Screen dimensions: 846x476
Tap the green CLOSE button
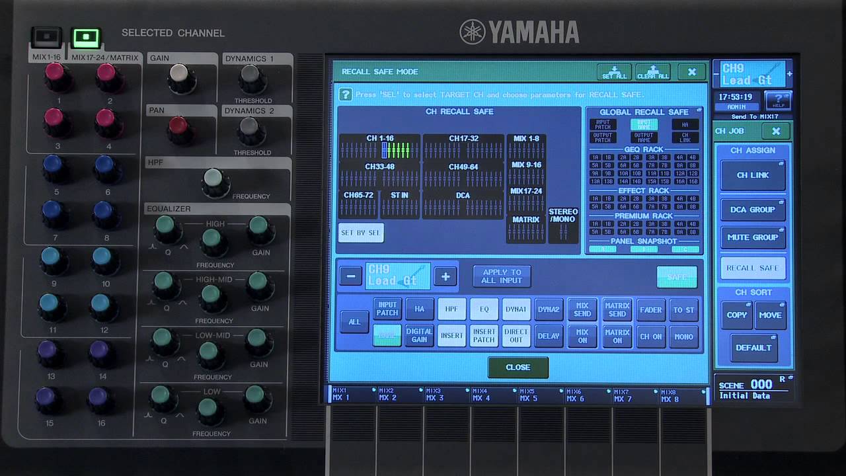tap(518, 368)
